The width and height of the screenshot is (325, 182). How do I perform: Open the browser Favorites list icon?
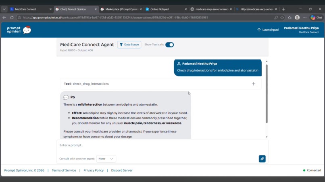click(290, 18)
